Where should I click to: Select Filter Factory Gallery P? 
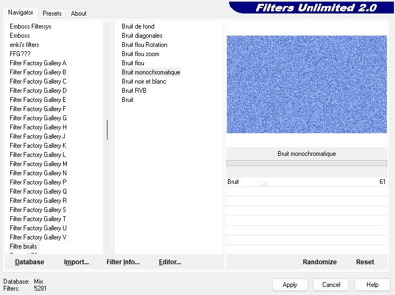[38, 182]
